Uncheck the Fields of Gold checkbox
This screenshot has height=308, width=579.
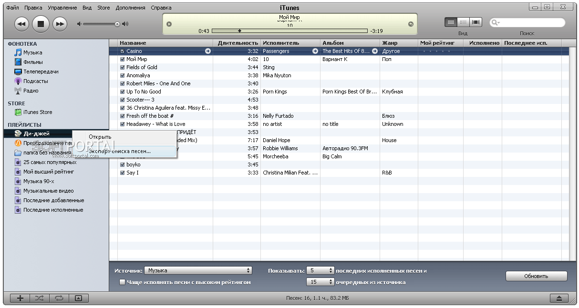coord(123,67)
